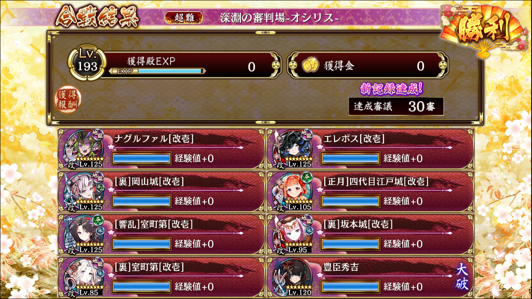The width and height of the screenshot is (532, 299).
Task: Click the 新記録達成! banner text
Action: [391, 89]
